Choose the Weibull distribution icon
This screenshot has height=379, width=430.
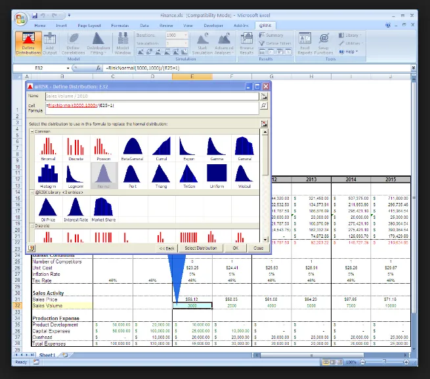point(245,176)
